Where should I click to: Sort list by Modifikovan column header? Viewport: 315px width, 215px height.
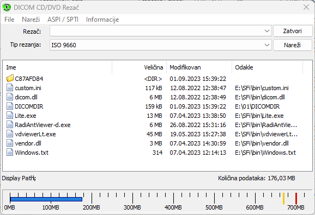(199, 67)
